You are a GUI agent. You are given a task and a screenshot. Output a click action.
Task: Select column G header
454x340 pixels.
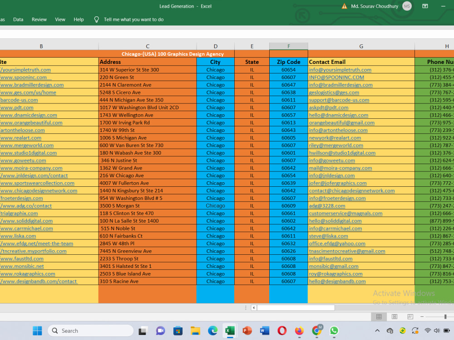tap(361, 46)
